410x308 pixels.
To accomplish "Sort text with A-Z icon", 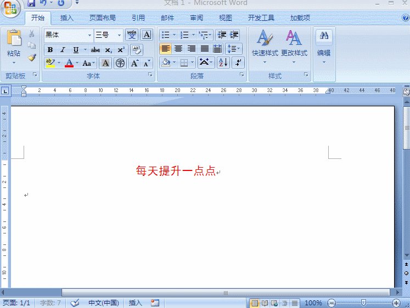I will 223,62.
